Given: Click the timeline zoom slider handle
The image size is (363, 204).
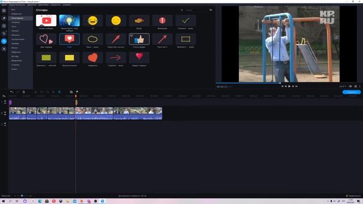Looking at the screenshot, I should click(22, 196).
